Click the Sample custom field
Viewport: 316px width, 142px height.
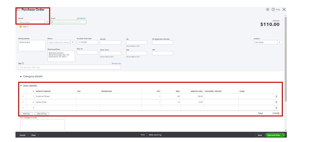(x=110, y=42)
